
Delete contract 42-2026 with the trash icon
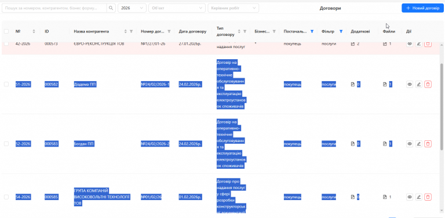[x=428, y=44]
